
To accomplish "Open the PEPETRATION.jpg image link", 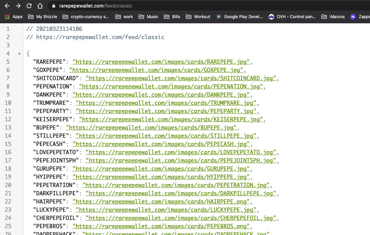I will tap(176, 185).
